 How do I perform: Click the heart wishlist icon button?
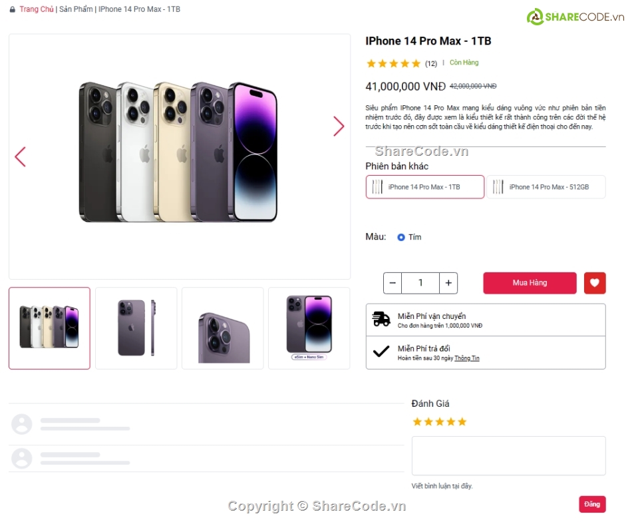(x=595, y=283)
